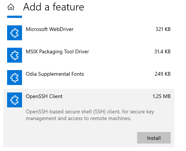Install the OpenSSH Client feature
This screenshot has width=186, height=151.
[x=154, y=138]
